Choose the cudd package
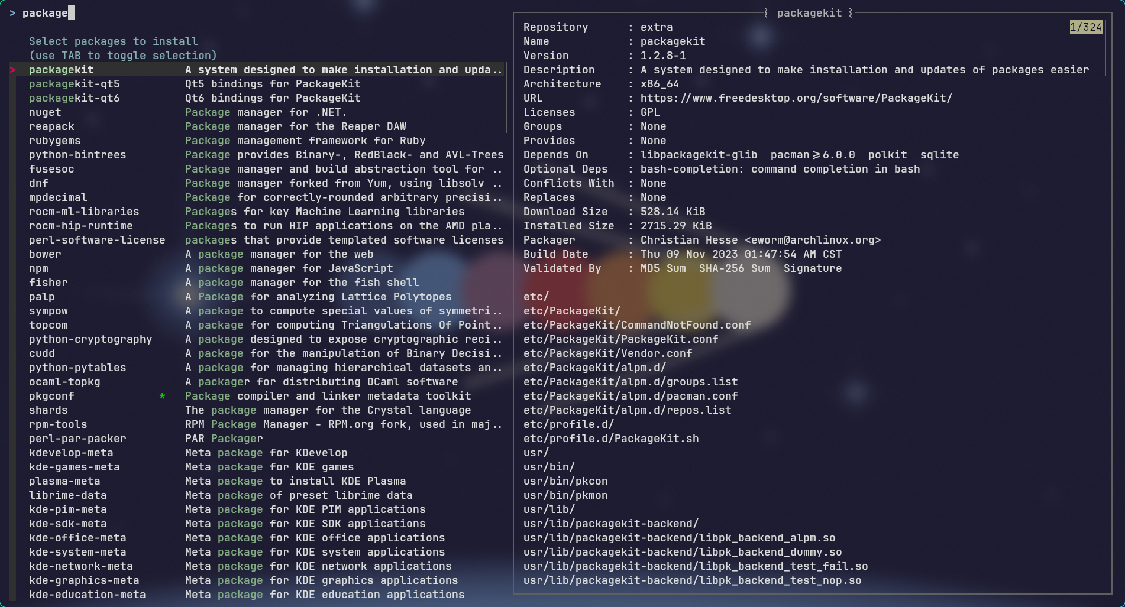The height and width of the screenshot is (607, 1125). click(257, 353)
